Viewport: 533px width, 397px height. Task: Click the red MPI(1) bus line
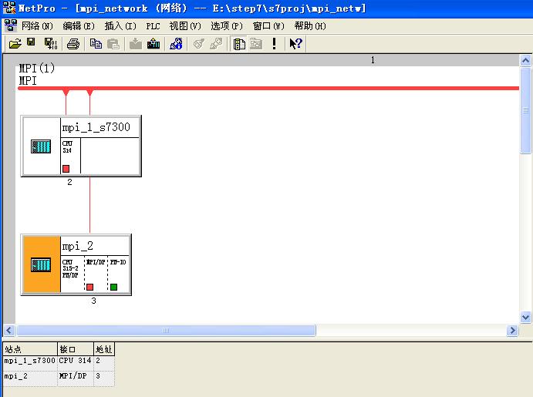point(270,89)
